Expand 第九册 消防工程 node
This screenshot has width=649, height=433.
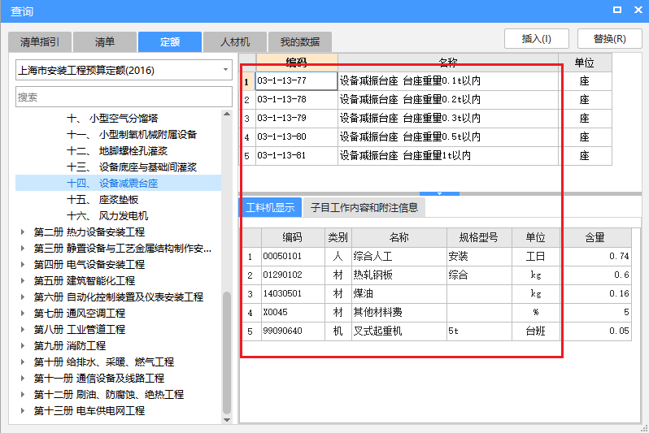tap(23, 346)
